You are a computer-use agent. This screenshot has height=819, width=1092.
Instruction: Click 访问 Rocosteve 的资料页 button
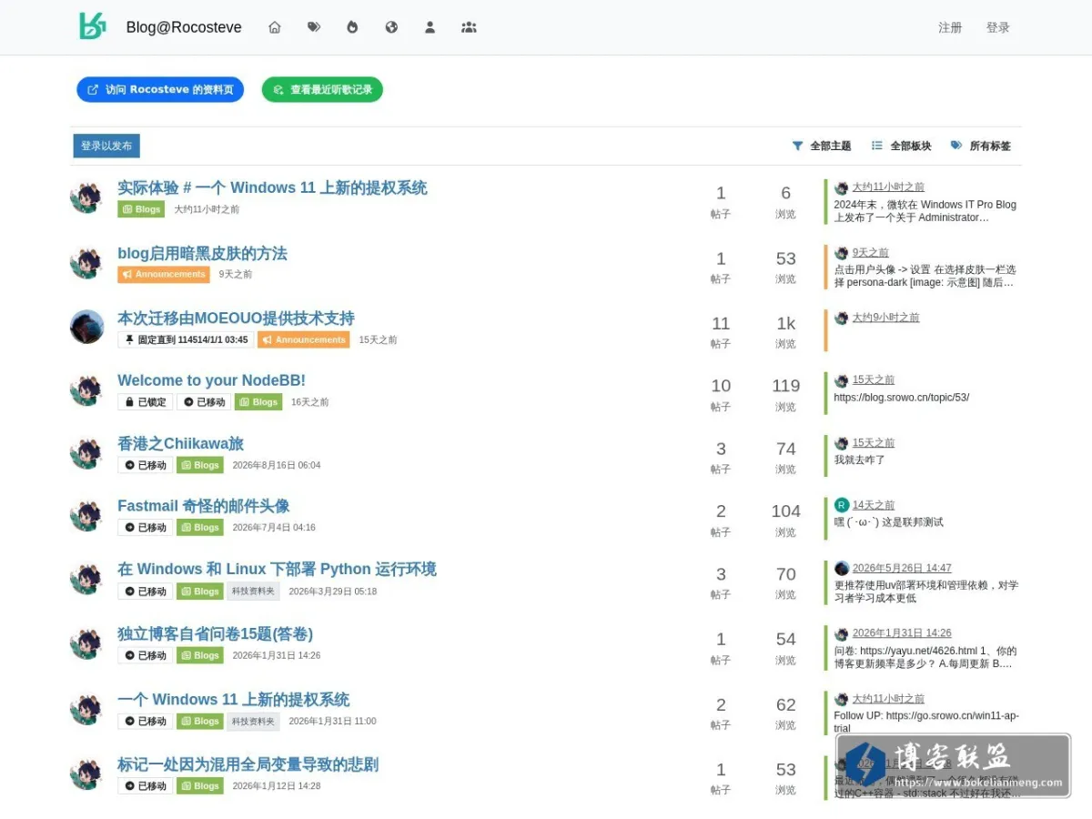(x=160, y=89)
